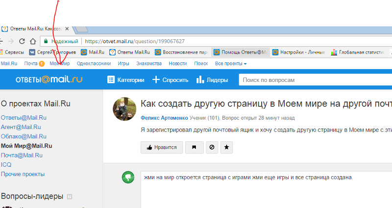Screen dimensions: 392x208
Task: Open the VK Сергей Григорьев bookmark
Action: tap(52, 52)
